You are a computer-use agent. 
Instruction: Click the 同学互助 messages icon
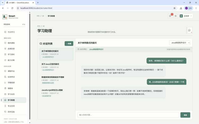tap(5, 112)
